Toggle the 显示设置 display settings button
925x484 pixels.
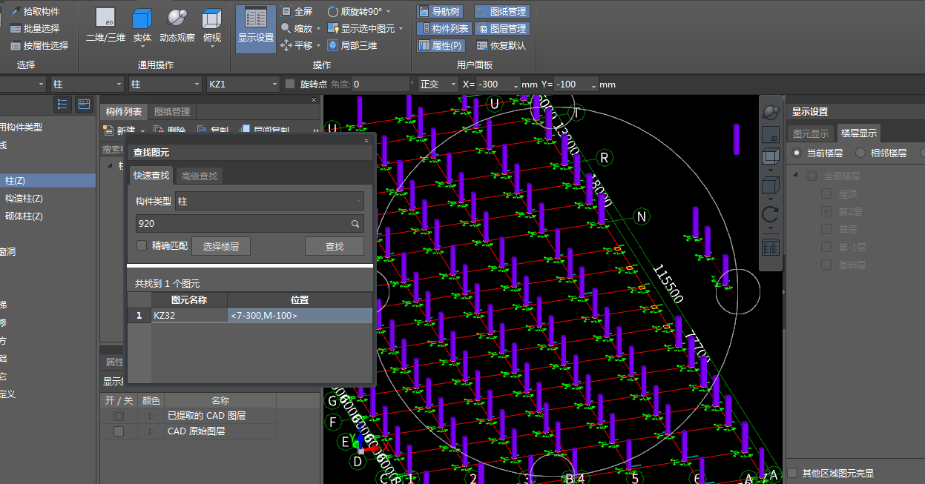(x=256, y=29)
